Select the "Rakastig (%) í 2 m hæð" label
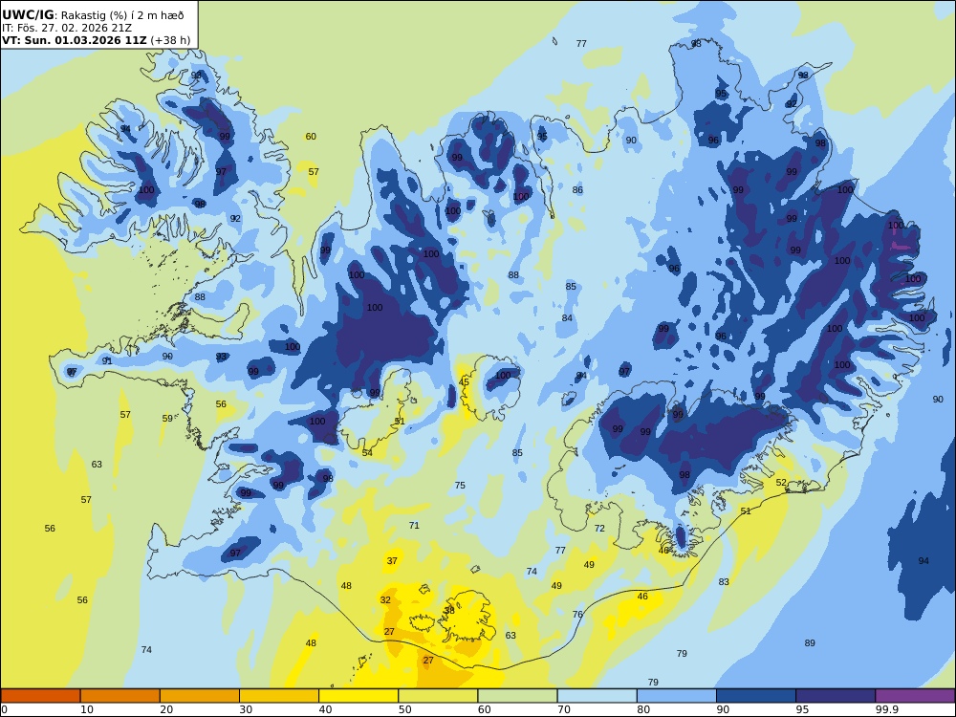This screenshot has height=717, width=956. (122, 16)
